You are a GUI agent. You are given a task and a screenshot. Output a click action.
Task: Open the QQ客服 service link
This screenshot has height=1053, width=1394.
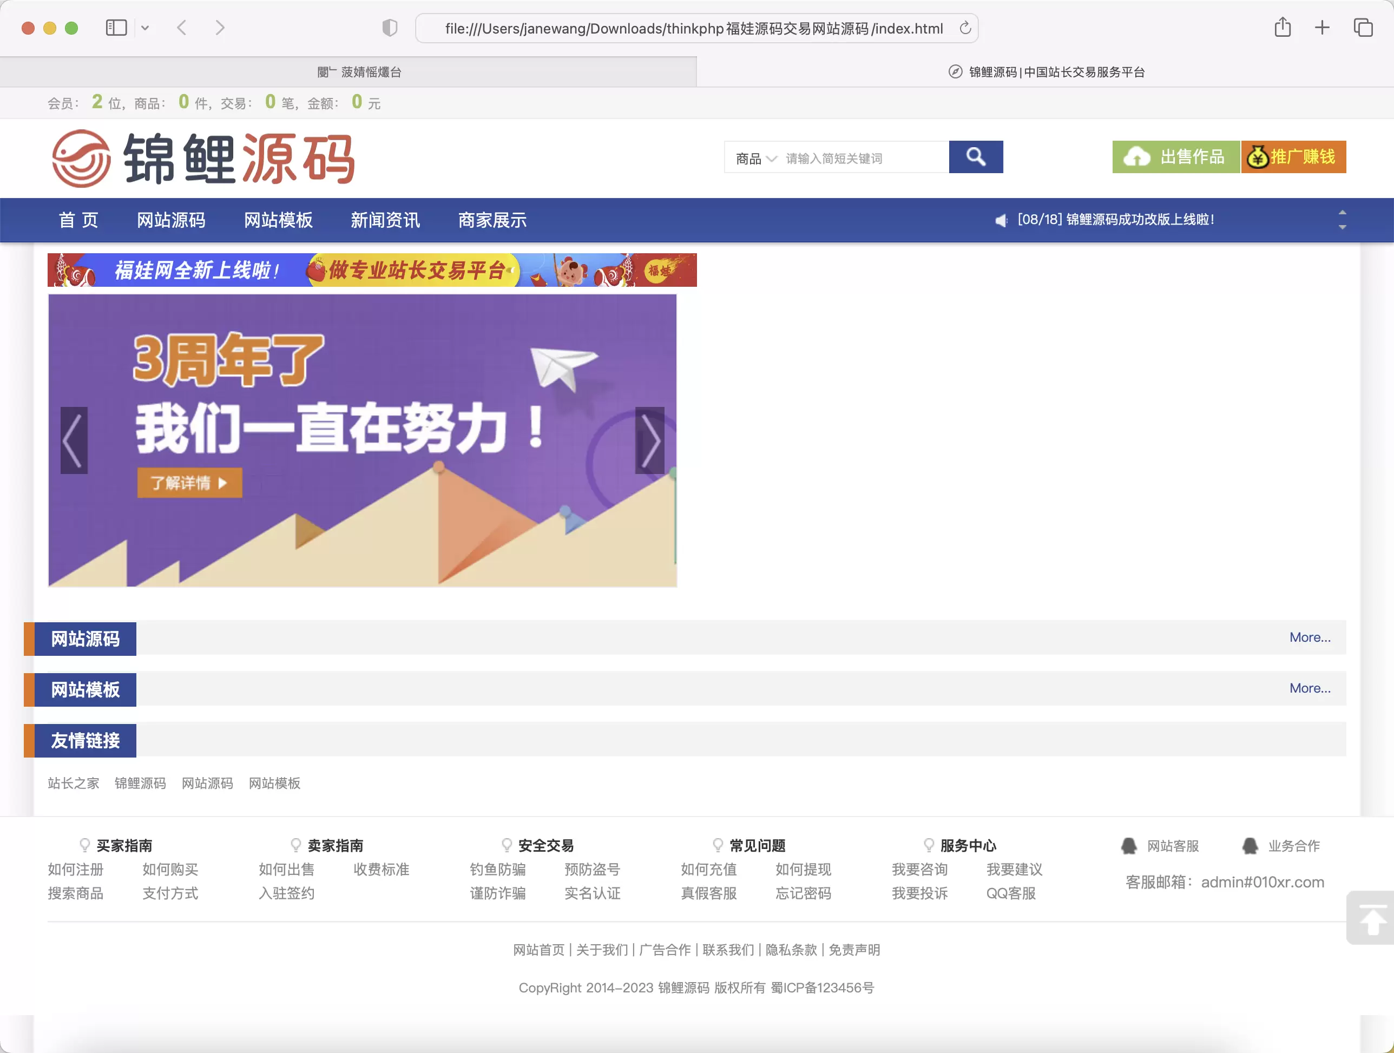tap(1011, 893)
